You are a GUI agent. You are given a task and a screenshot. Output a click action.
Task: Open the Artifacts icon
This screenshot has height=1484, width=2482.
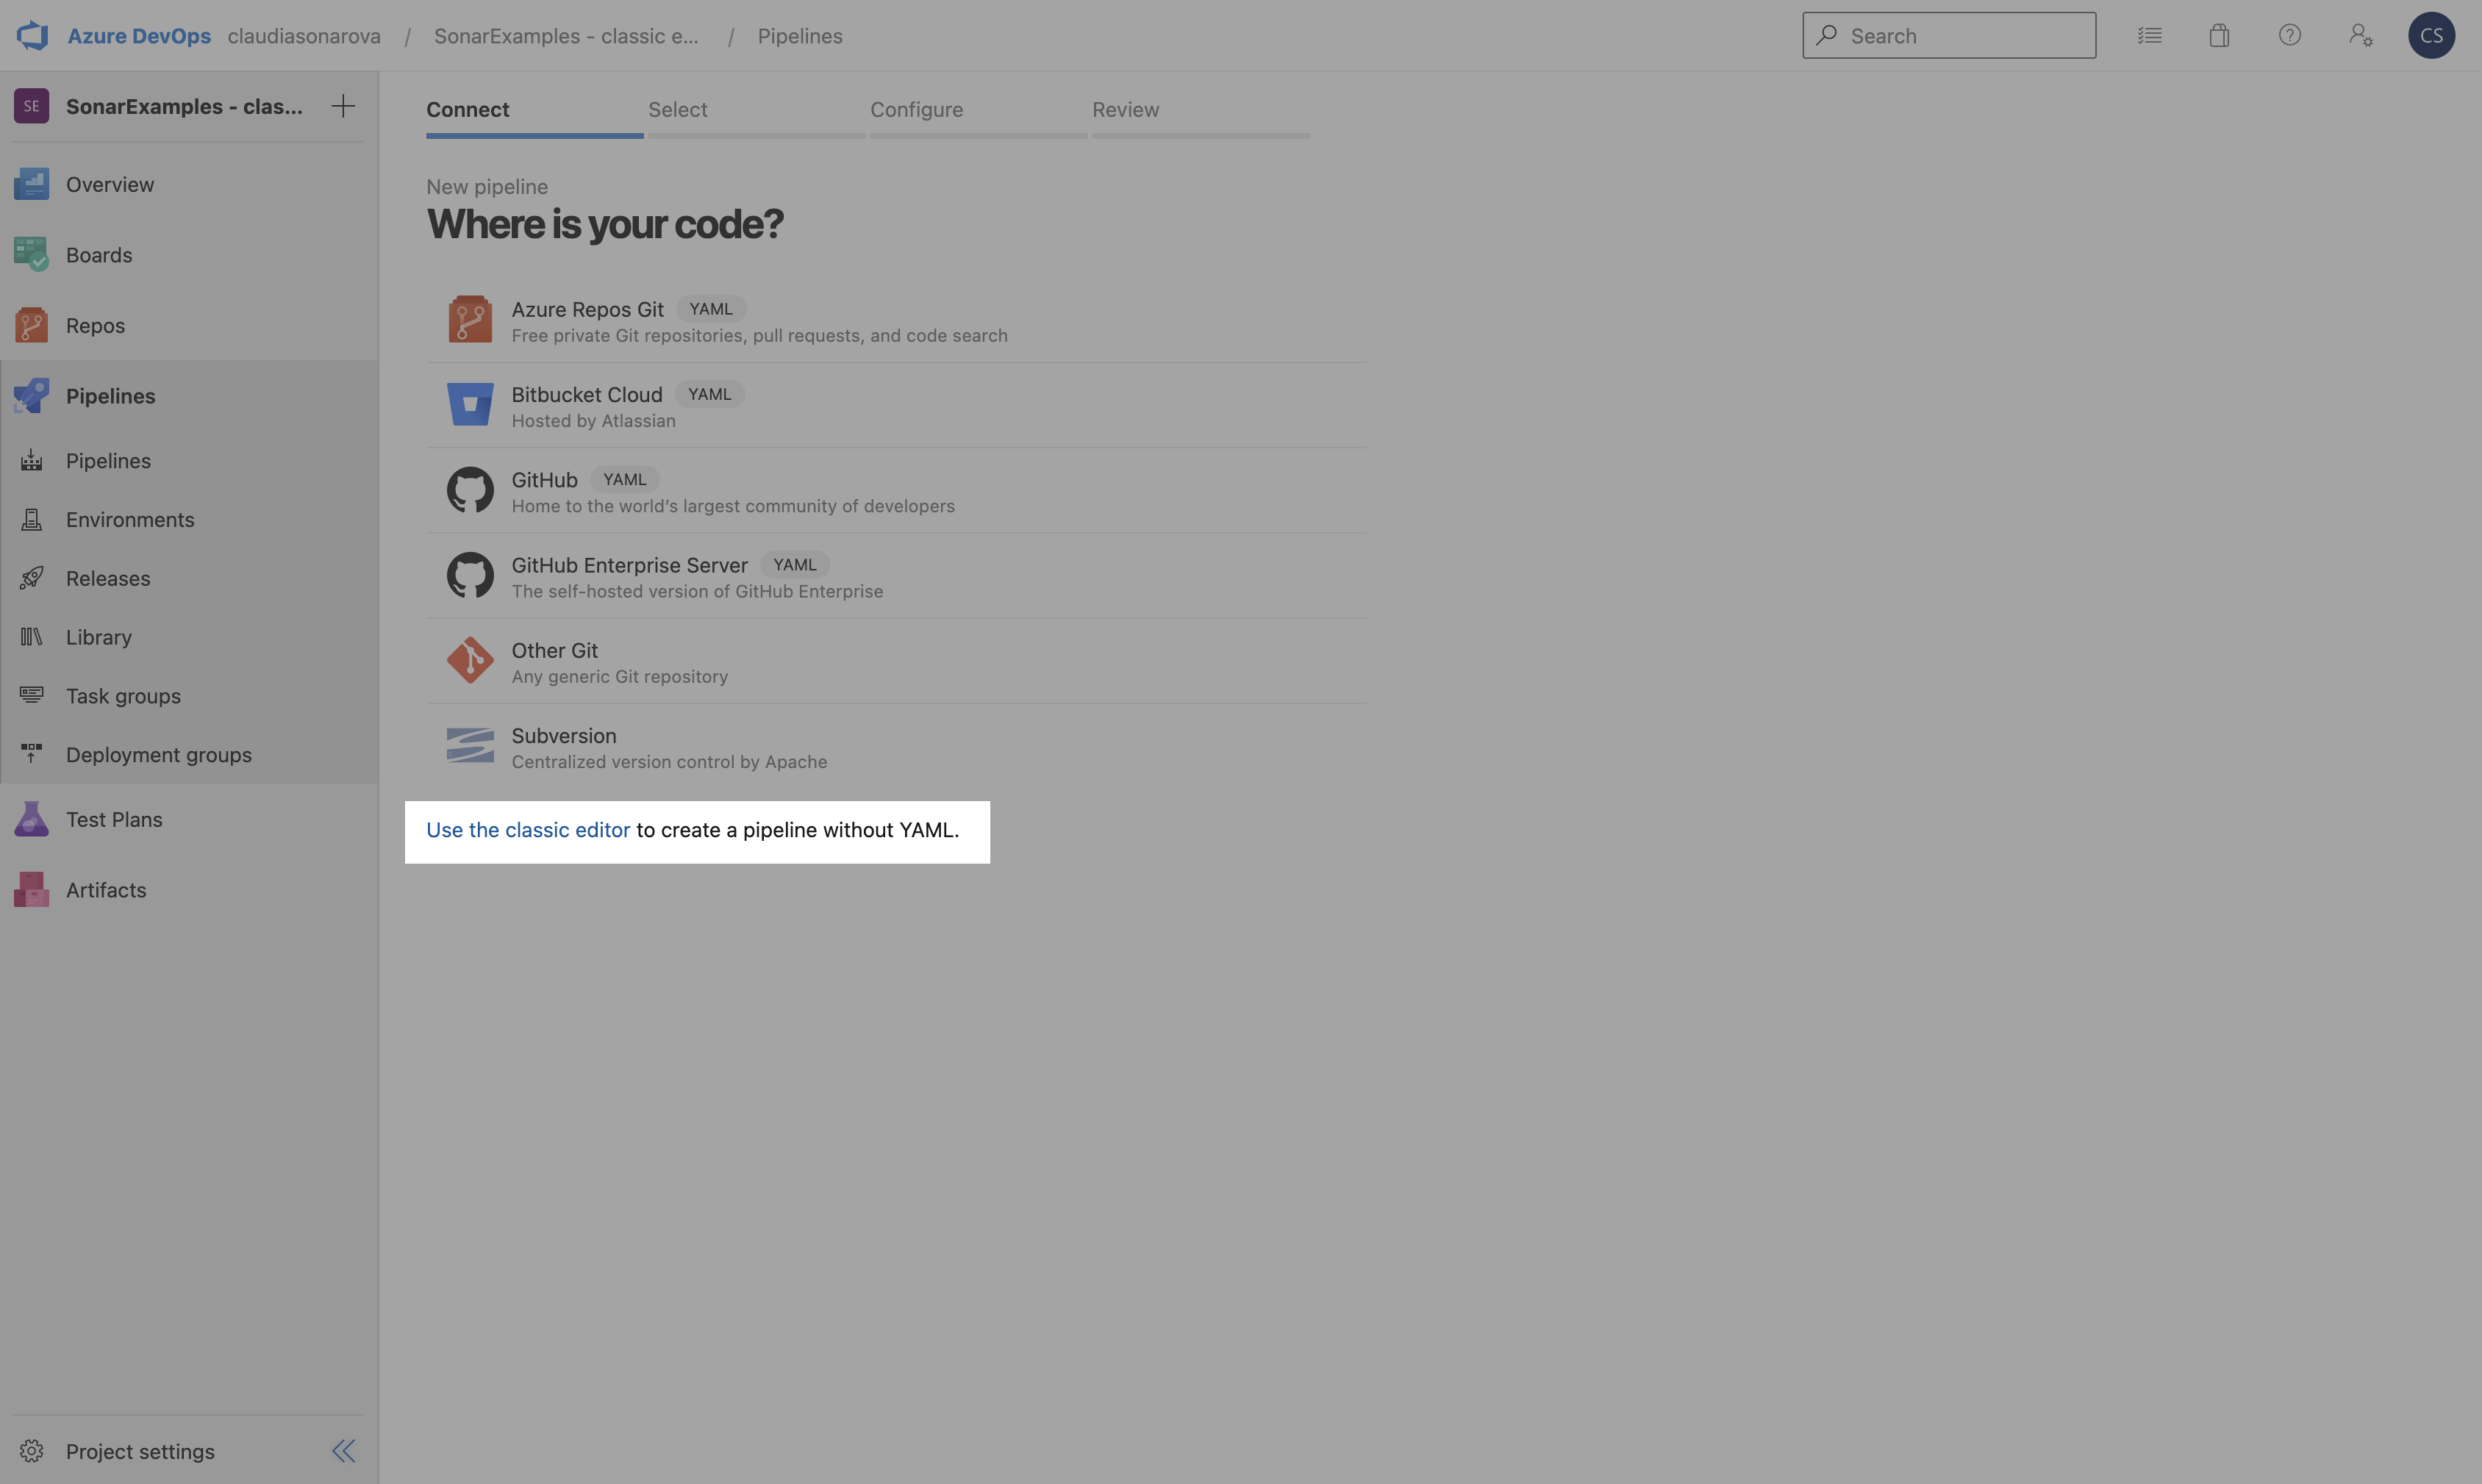[31, 889]
